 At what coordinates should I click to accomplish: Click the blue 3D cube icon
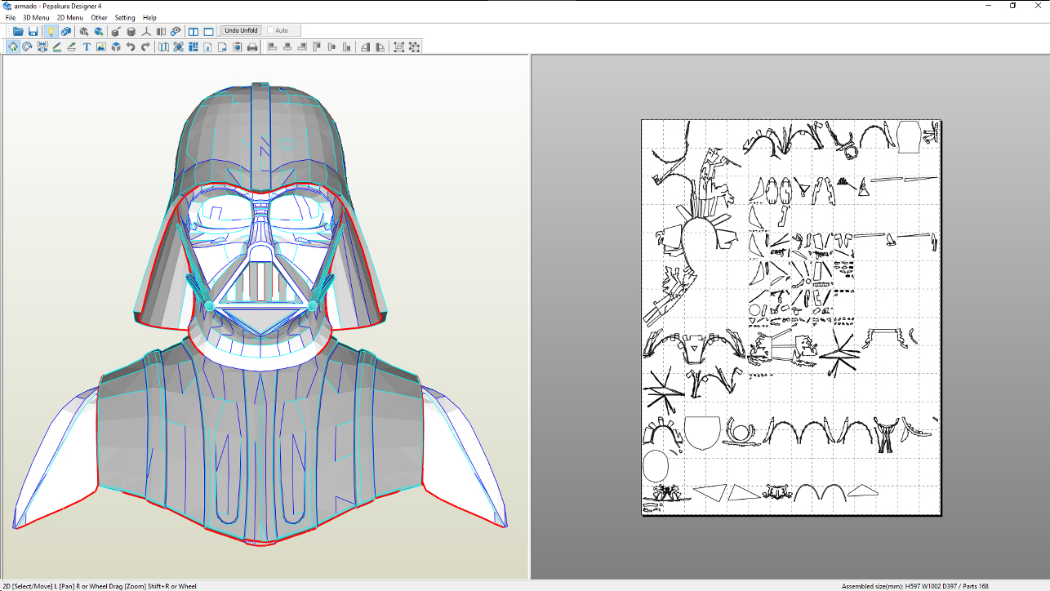pos(116,47)
